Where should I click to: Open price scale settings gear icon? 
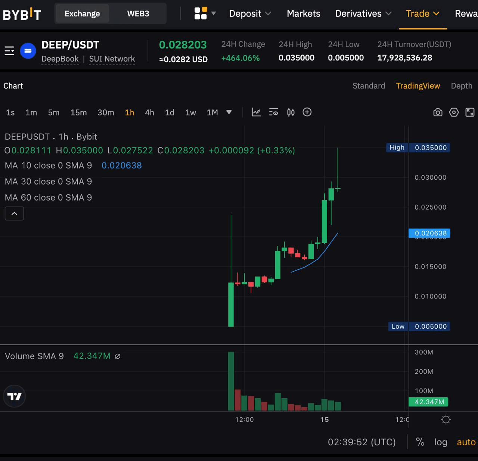click(446, 420)
